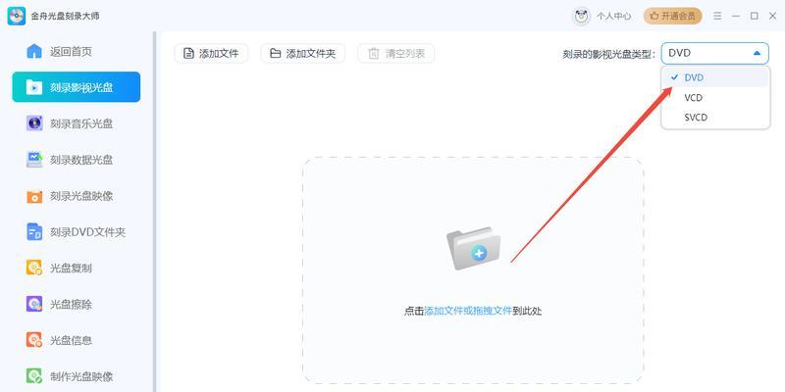Select 刻录影视光盘 sidebar item
The height and width of the screenshot is (392, 785).
[x=77, y=87]
